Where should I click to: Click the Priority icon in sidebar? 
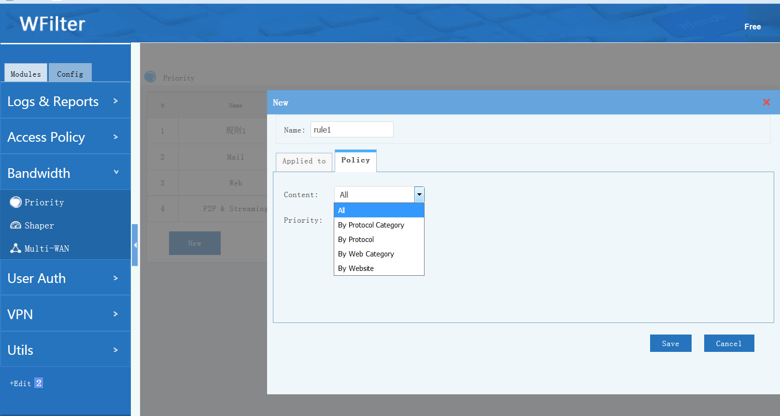[x=16, y=202]
